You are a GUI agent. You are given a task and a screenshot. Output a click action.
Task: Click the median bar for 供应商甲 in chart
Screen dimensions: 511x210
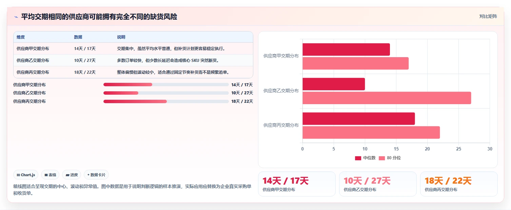pyautogui.click(x=346, y=49)
